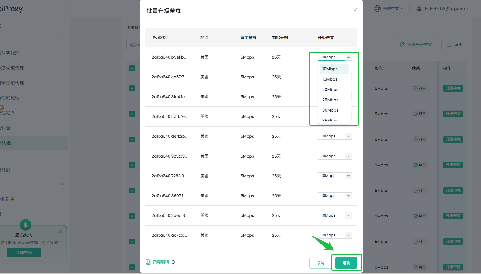Image resolution: width=481 pixels, height=274 pixels.
Task: Click 升級帶寬 button in first background row
Action: click(453, 88)
